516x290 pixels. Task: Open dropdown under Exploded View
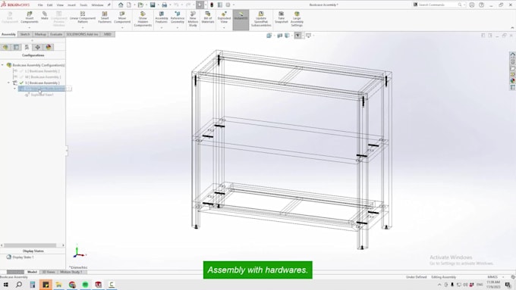click(x=224, y=27)
